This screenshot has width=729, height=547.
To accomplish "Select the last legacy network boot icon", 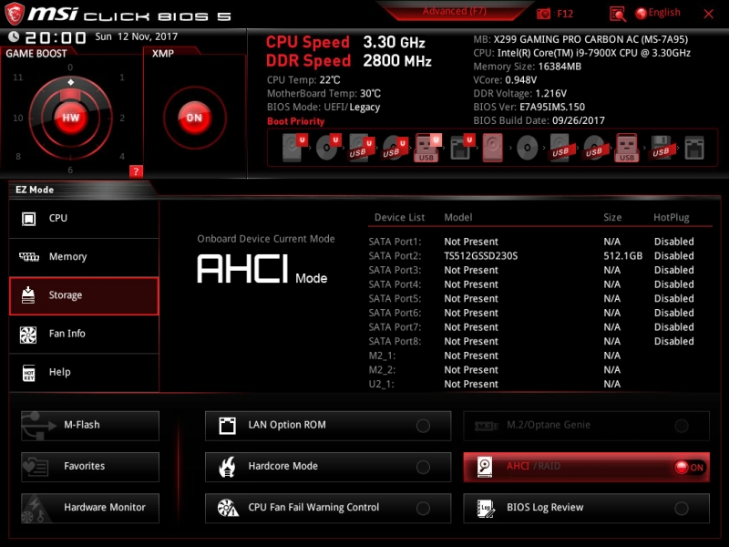I will [694, 148].
